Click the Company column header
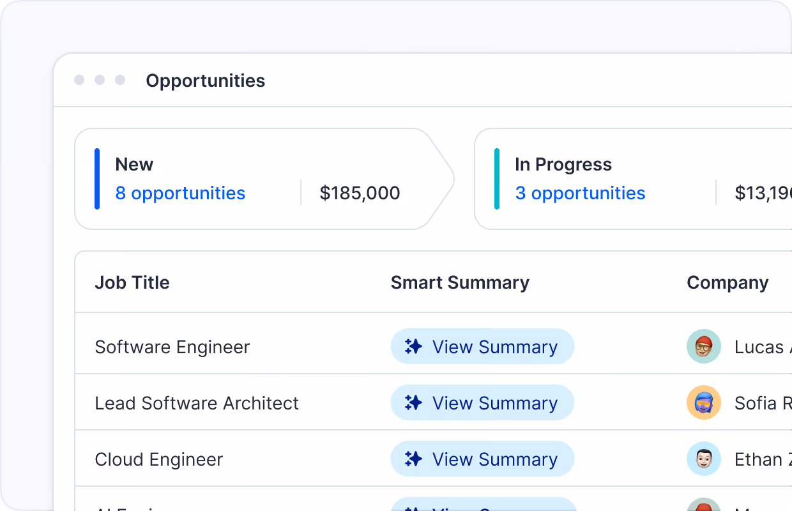The width and height of the screenshot is (792, 511). pyautogui.click(x=727, y=283)
